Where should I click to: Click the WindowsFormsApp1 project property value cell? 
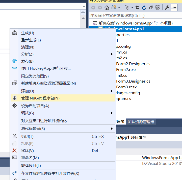(162, 158)
